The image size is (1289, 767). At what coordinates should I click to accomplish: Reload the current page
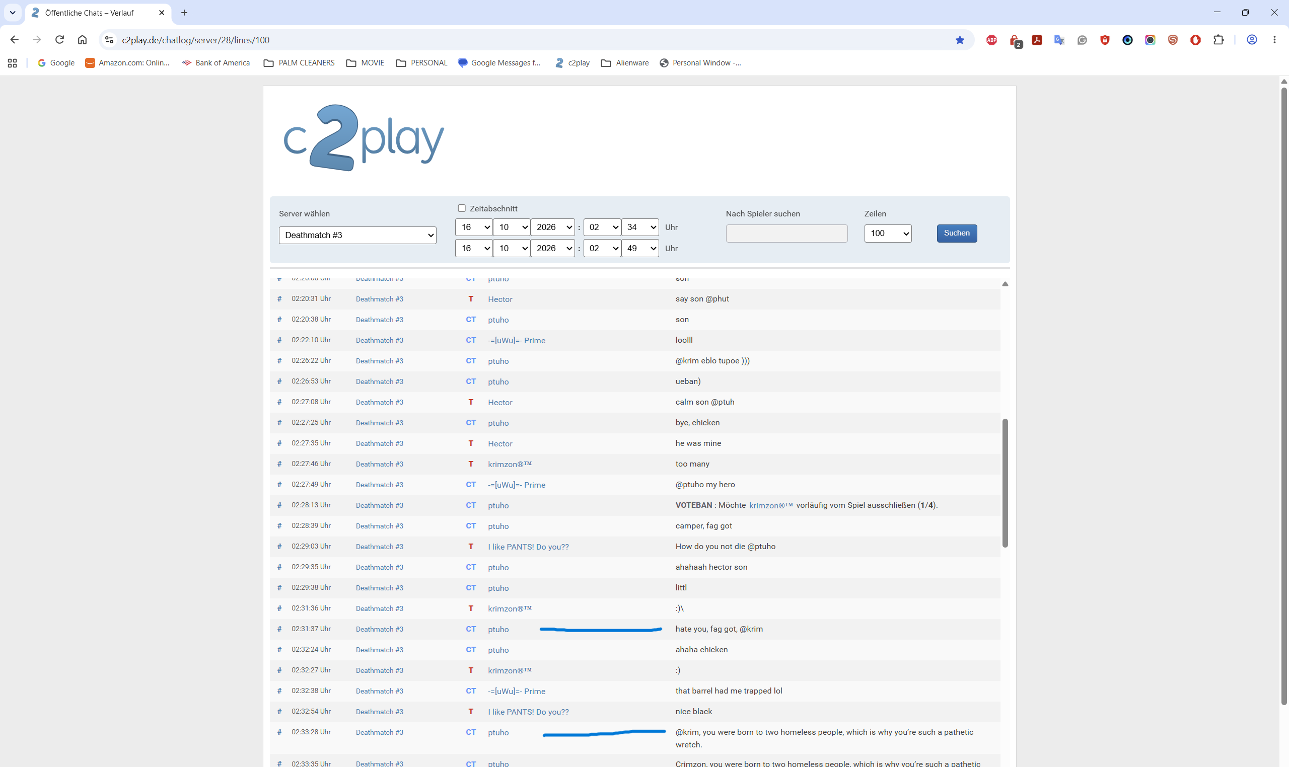point(59,40)
